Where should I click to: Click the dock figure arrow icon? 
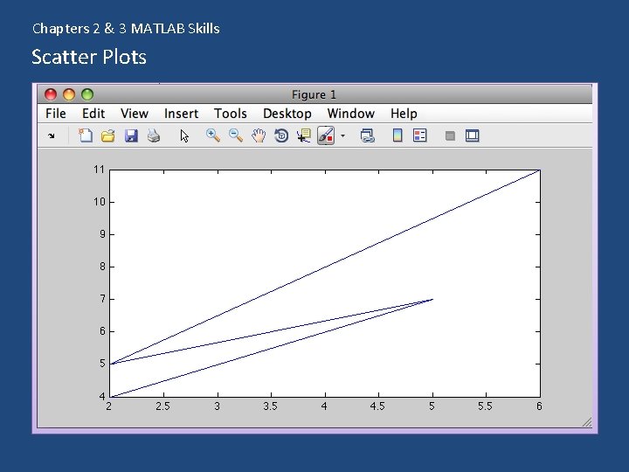click(x=52, y=136)
